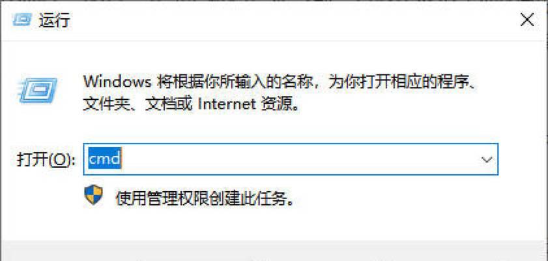This screenshot has height=261, width=548.
Task: Close the 运行 dialog with X
Action: (x=527, y=20)
